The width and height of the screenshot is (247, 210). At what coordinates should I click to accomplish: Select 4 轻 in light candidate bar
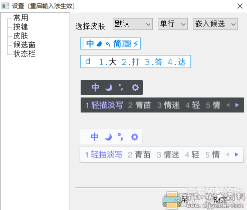tap(192, 154)
